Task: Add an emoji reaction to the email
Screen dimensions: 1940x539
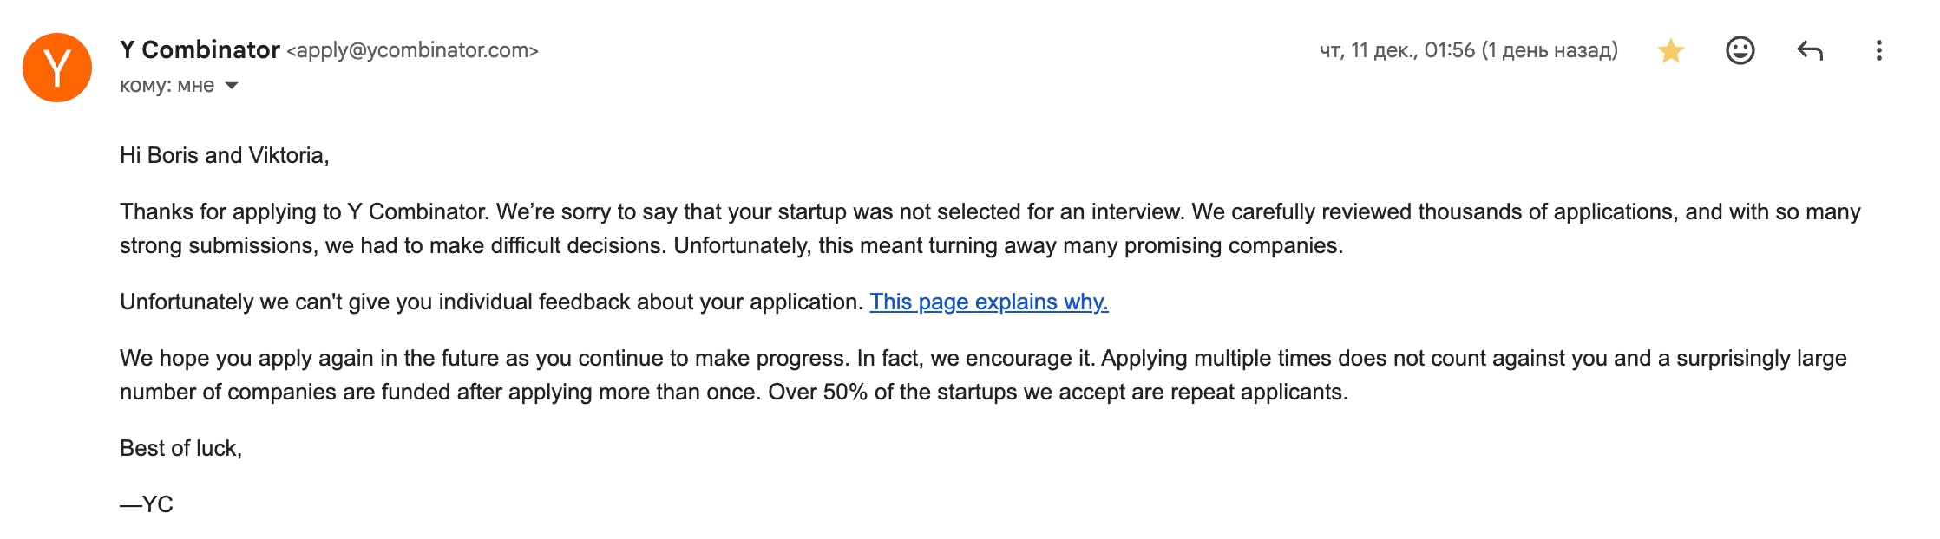Action: pyautogui.click(x=1740, y=51)
